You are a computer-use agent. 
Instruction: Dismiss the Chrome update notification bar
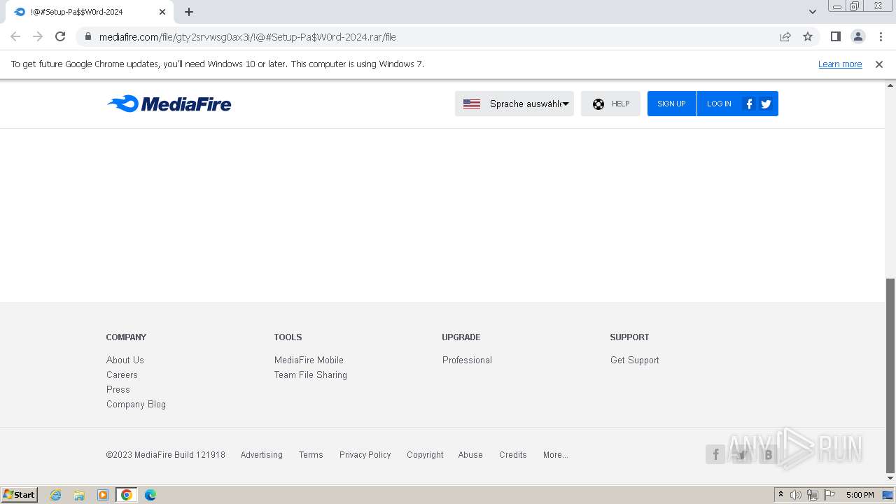(879, 64)
